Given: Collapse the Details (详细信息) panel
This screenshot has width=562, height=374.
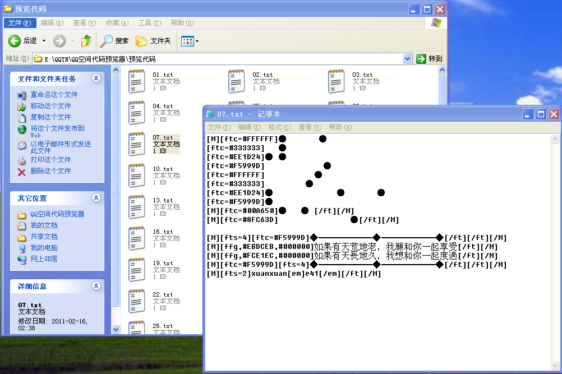Looking at the screenshot, I should [96, 286].
